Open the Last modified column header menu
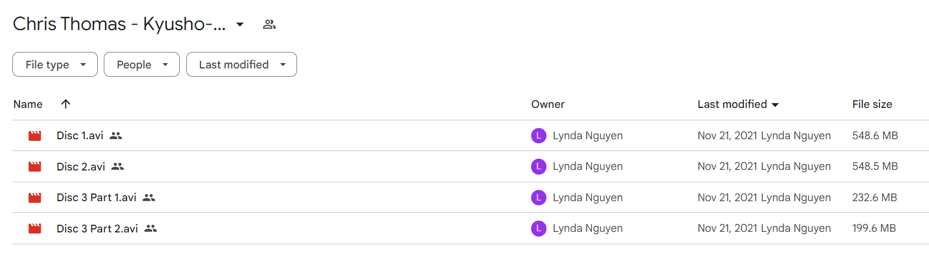929x269 pixels. [738, 104]
